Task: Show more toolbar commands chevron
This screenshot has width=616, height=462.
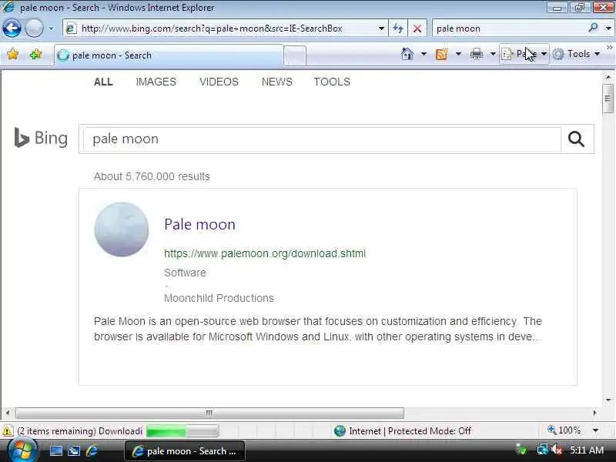Action: pyautogui.click(x=609, y=48)
